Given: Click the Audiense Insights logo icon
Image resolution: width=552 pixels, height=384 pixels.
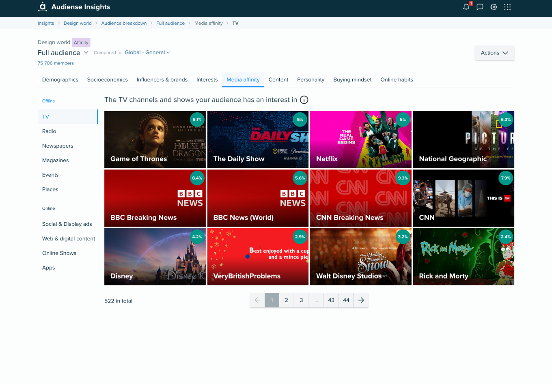Looking at the screenshot, I should [x=42, y=6].
